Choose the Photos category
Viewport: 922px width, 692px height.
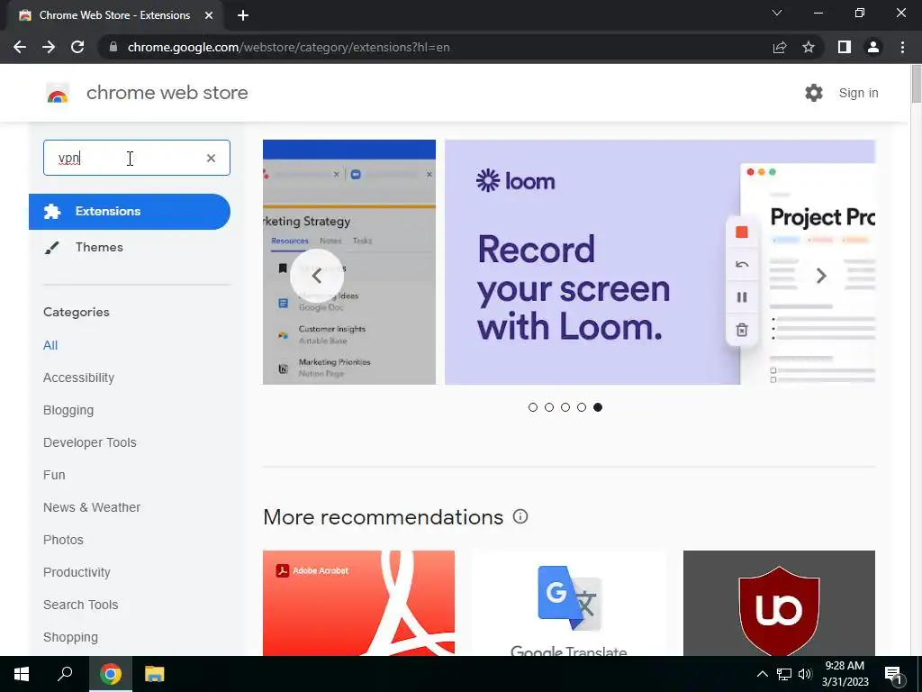[x=63, y=540]
